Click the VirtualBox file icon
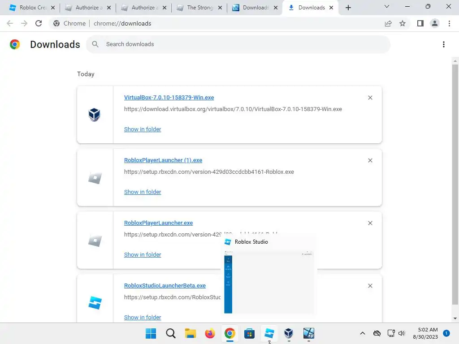 point(95,114)
